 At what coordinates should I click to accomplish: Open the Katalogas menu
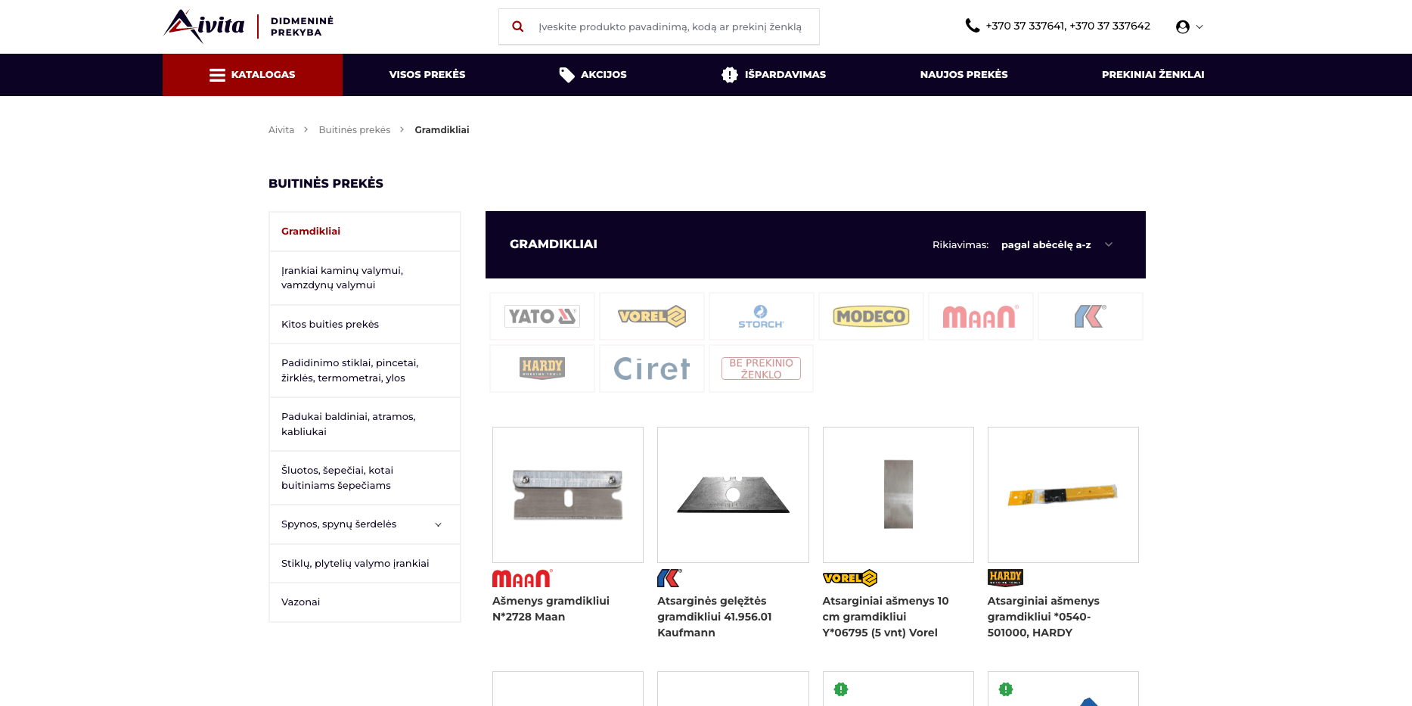pyautogui.click(x=253, y=75)
